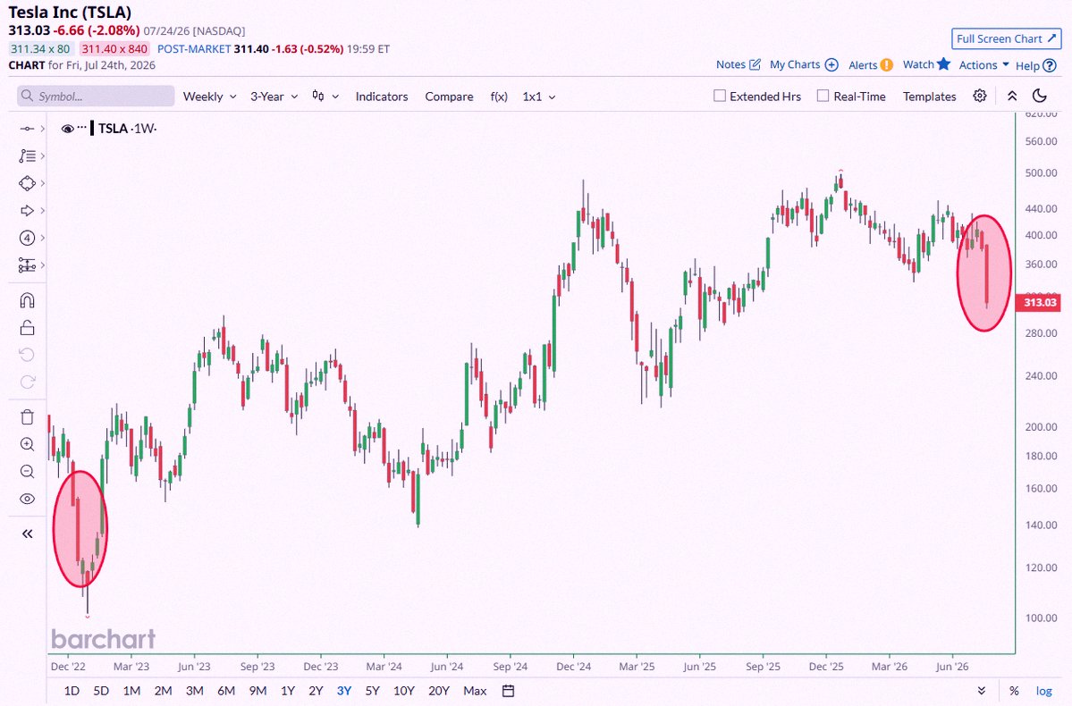Select the 6M time range

click(x=226, y=691)
